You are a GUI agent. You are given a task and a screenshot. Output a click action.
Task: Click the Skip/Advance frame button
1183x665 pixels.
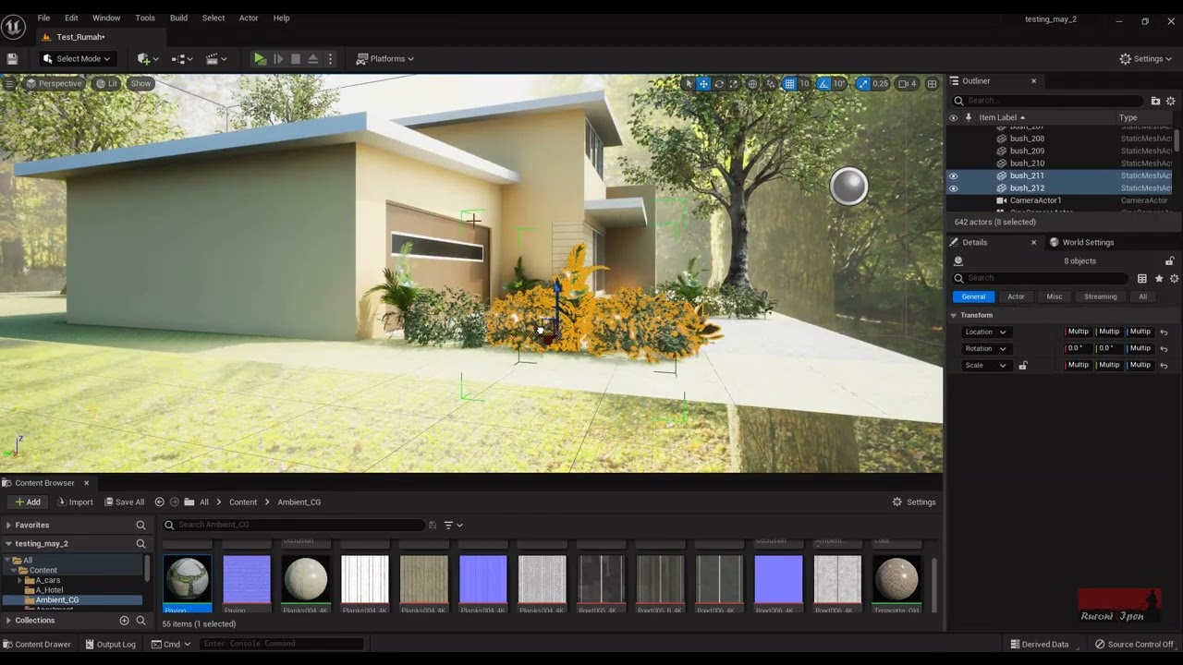(x=278, y=59)
